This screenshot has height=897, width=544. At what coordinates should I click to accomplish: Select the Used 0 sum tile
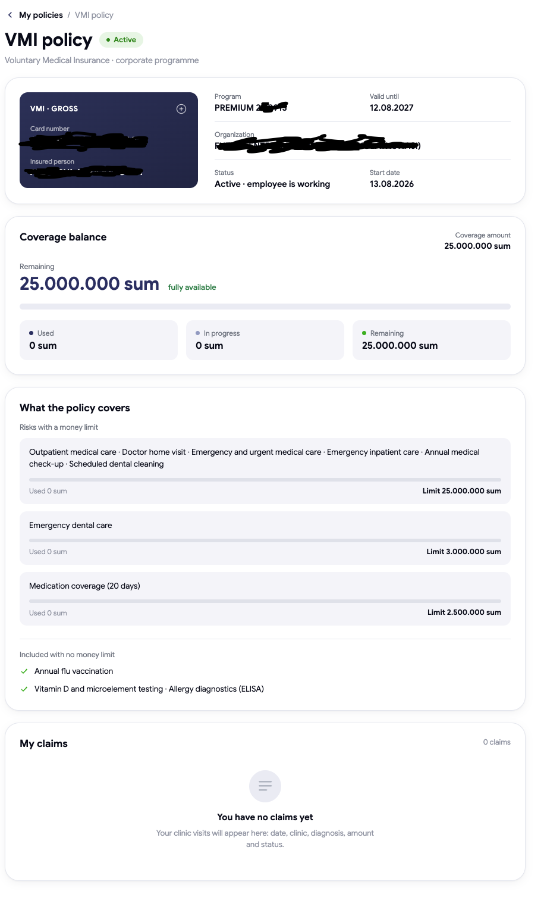tap(99, 340)
